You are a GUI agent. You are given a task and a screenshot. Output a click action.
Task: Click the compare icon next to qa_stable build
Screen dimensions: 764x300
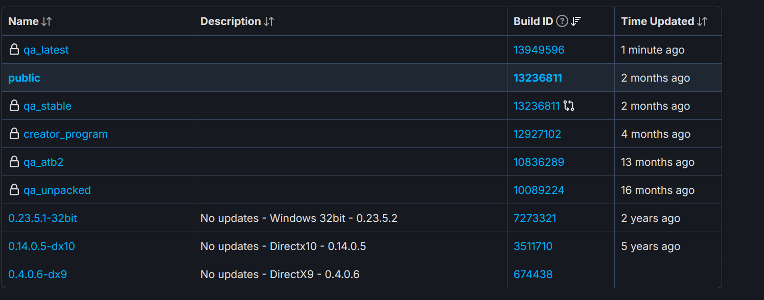[569, 106]
